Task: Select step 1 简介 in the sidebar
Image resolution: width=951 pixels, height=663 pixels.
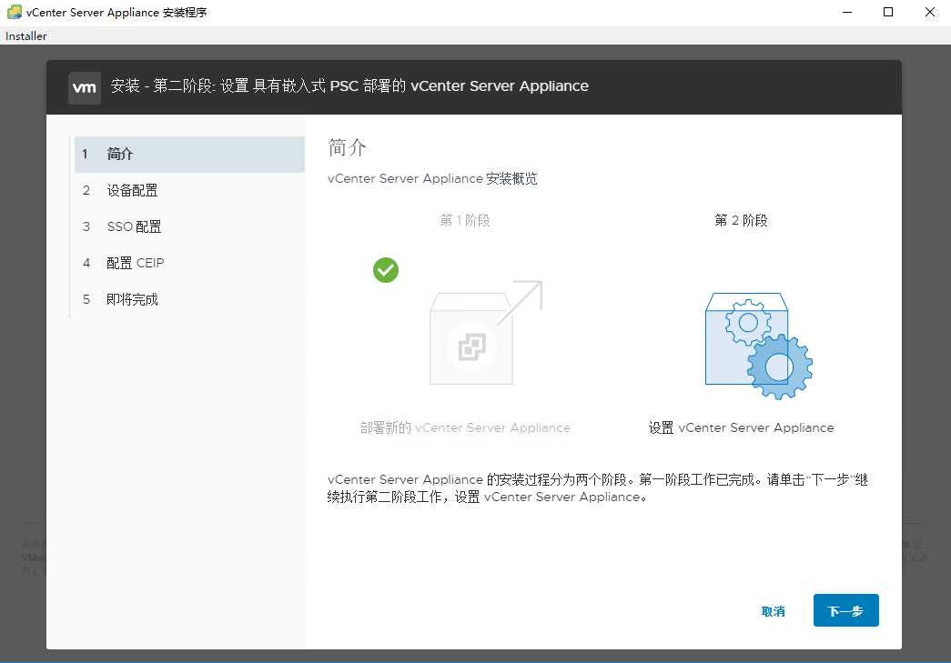Action: 120,154
